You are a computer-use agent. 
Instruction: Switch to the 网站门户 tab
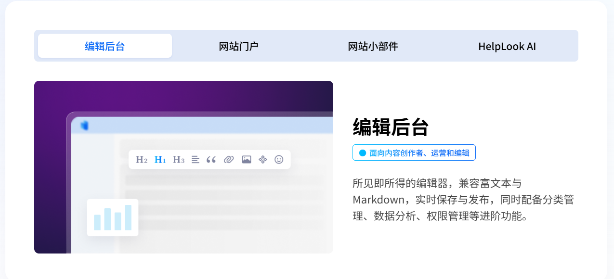[x=239, y=46]
